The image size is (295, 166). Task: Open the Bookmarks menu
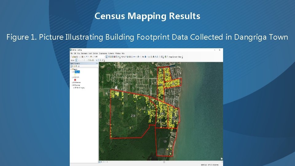(x=84, y=53)
